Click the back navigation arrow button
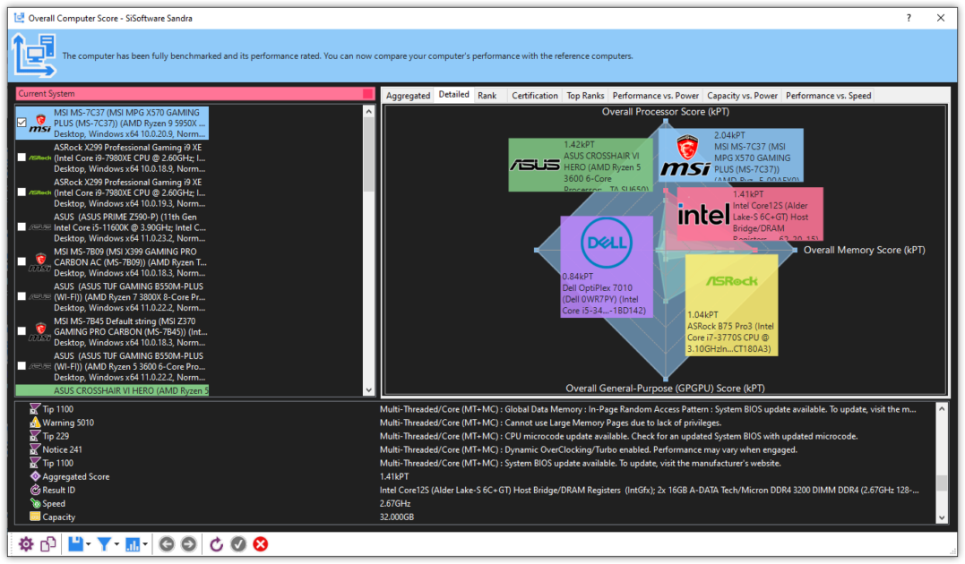Image resolution: width=965 pixels, height=564 pixels. (x=167, y=543)
